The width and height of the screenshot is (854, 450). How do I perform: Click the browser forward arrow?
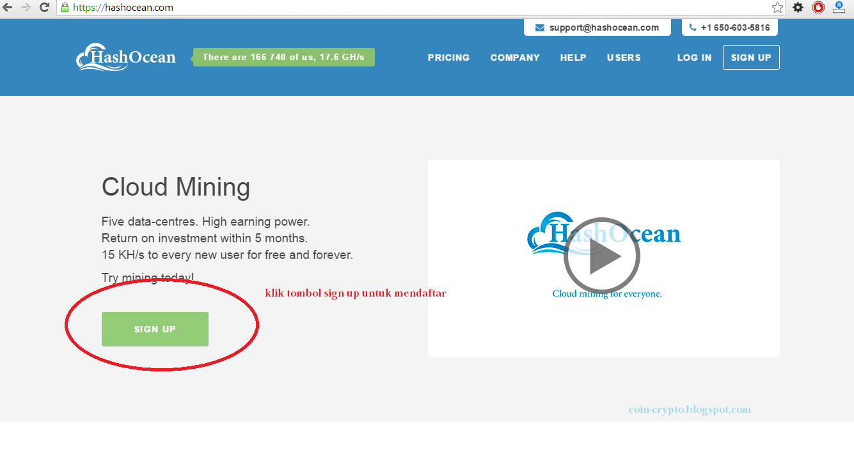[x=26, y=8]
